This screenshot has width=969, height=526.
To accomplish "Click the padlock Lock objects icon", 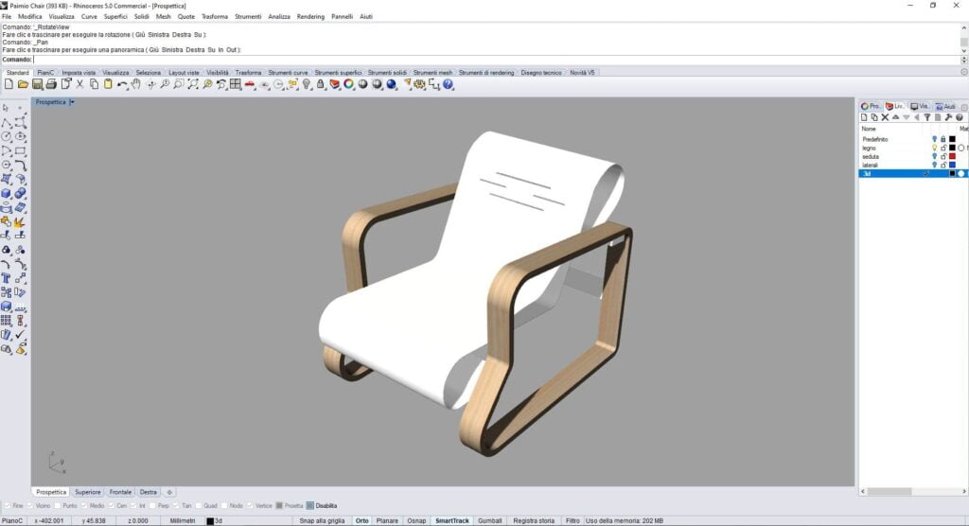I will (320, 85).
